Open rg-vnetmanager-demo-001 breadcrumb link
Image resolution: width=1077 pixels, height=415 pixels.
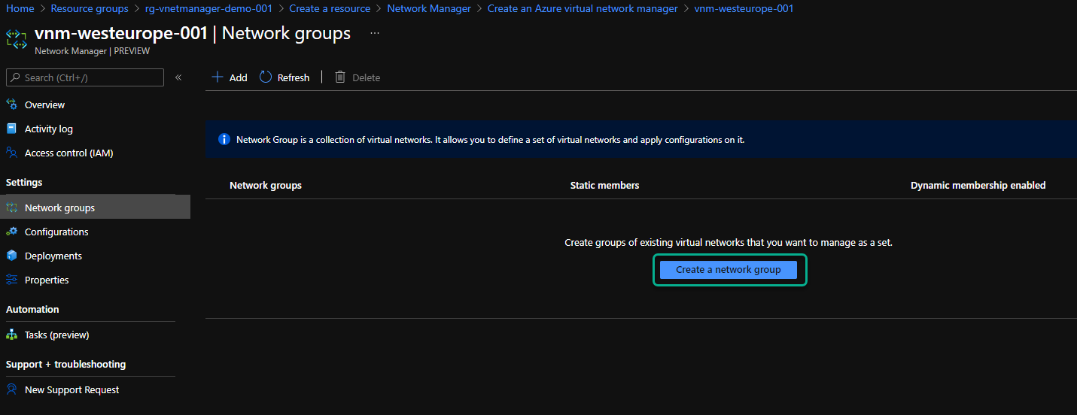208,8
